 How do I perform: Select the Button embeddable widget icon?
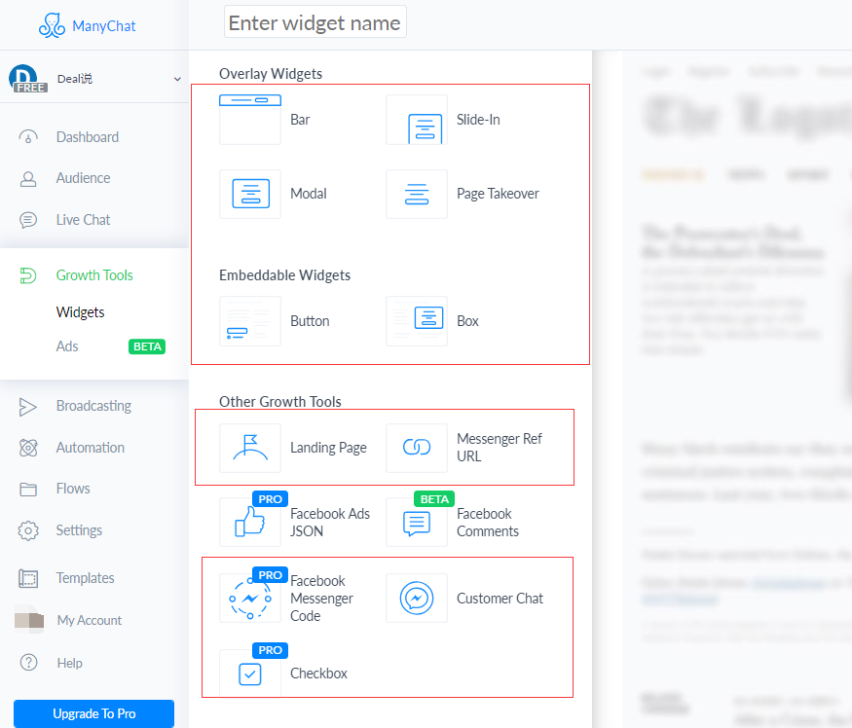point(250,321)
